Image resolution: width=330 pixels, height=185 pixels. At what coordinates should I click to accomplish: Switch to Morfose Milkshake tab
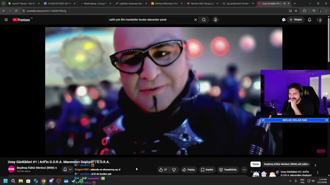tap(167, 4)
